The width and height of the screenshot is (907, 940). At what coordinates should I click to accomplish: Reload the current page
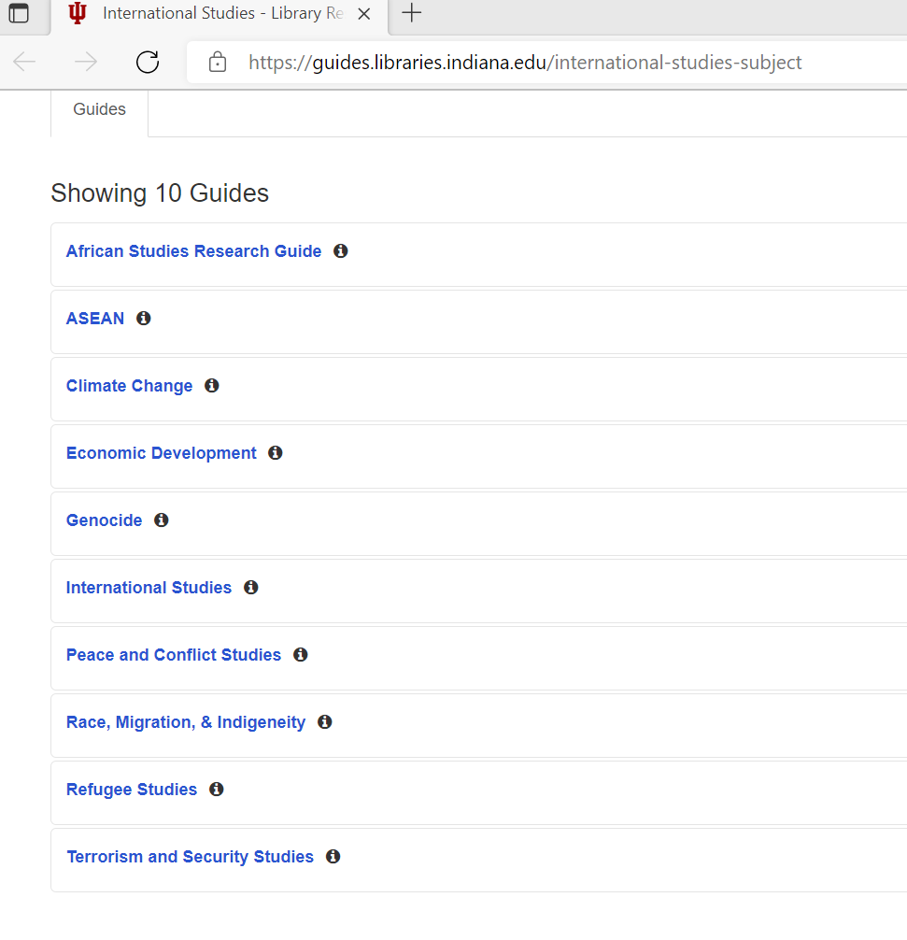(x=148, y=62)
